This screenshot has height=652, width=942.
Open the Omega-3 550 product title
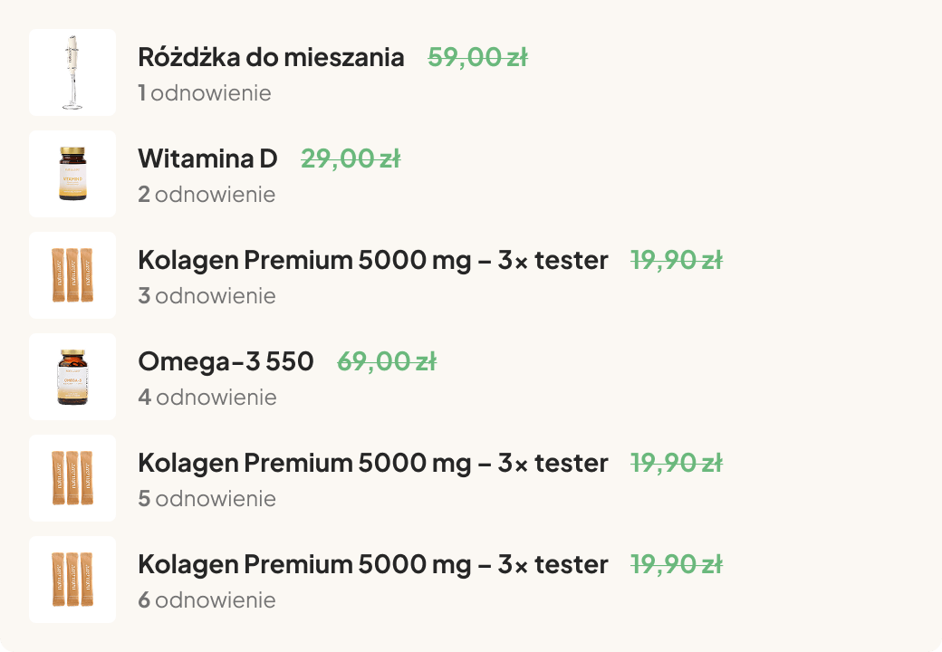point(226,362)
